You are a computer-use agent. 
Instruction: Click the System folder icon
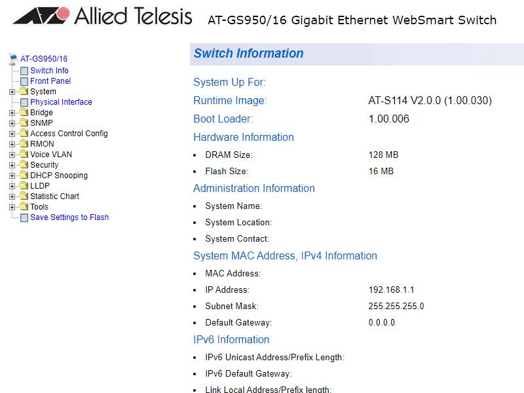(x=24, y=92)
